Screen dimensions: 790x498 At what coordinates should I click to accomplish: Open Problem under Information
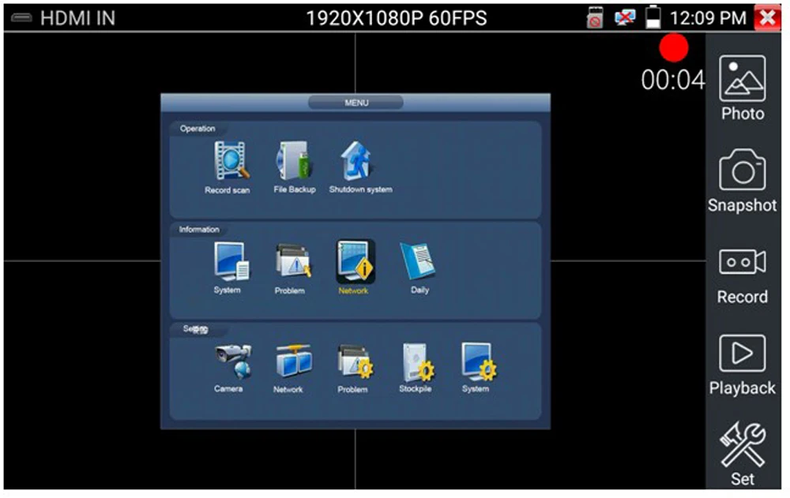tap(293, 261)
